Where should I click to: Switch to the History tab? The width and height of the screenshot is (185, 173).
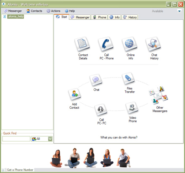tap(130, 17)
